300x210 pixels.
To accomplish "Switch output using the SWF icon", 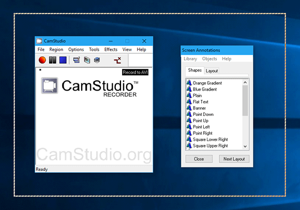I will pos(97,60).
